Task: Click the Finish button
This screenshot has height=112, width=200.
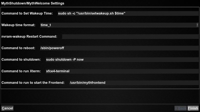Action: click(193, 108)
